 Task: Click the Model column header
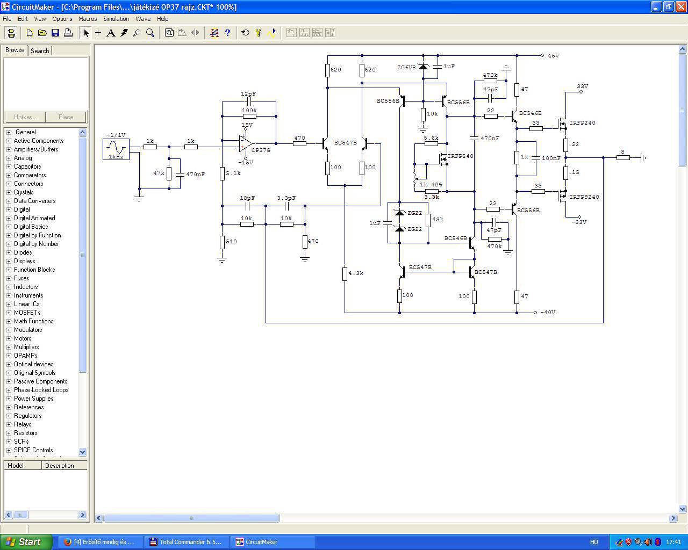[23, 466]
